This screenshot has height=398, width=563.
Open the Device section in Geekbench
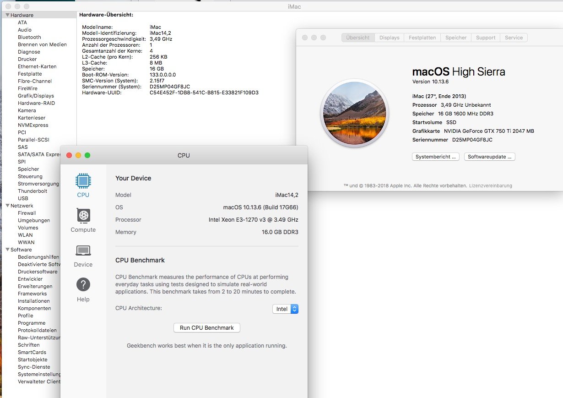[x=83, y=251]
